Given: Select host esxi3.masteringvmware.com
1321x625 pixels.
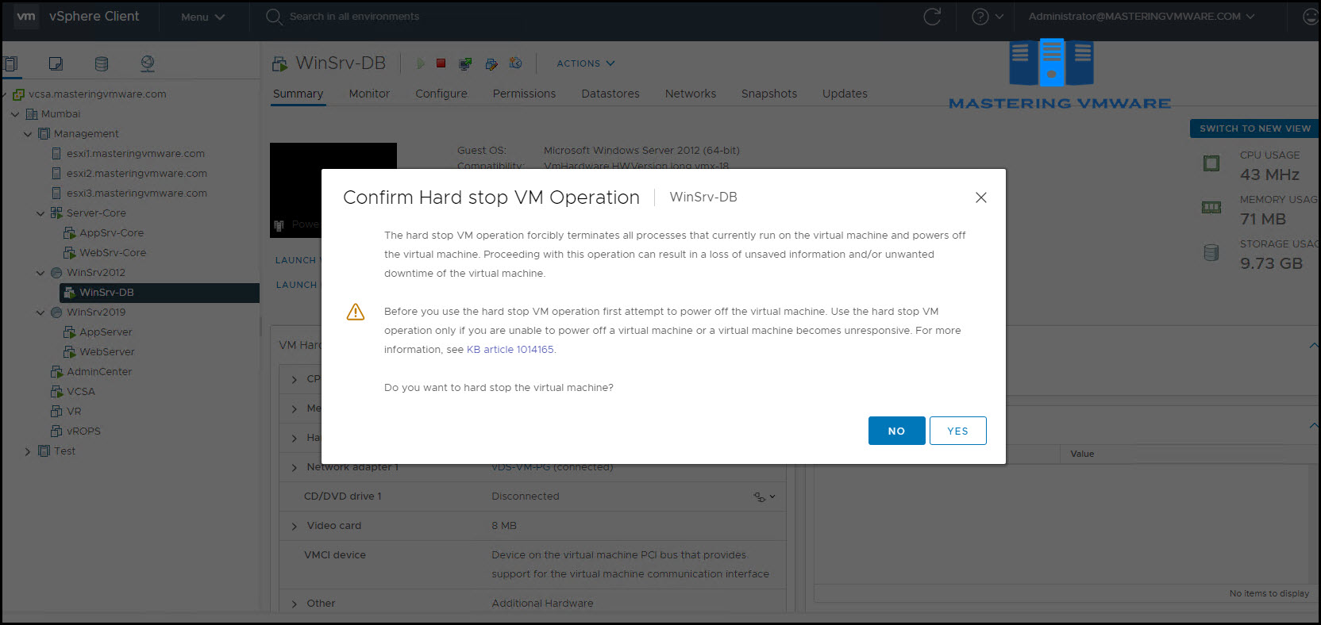Looking at the screenshot, I should pos(137,194).
